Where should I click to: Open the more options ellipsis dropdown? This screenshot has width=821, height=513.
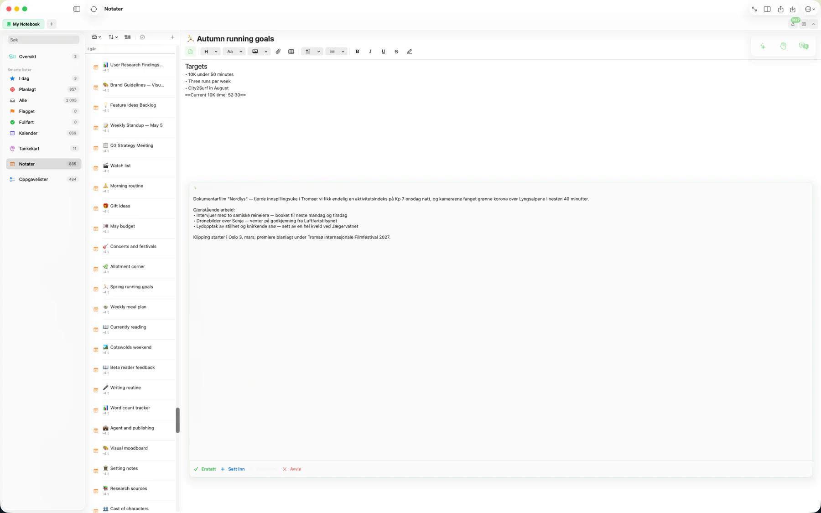810,9
